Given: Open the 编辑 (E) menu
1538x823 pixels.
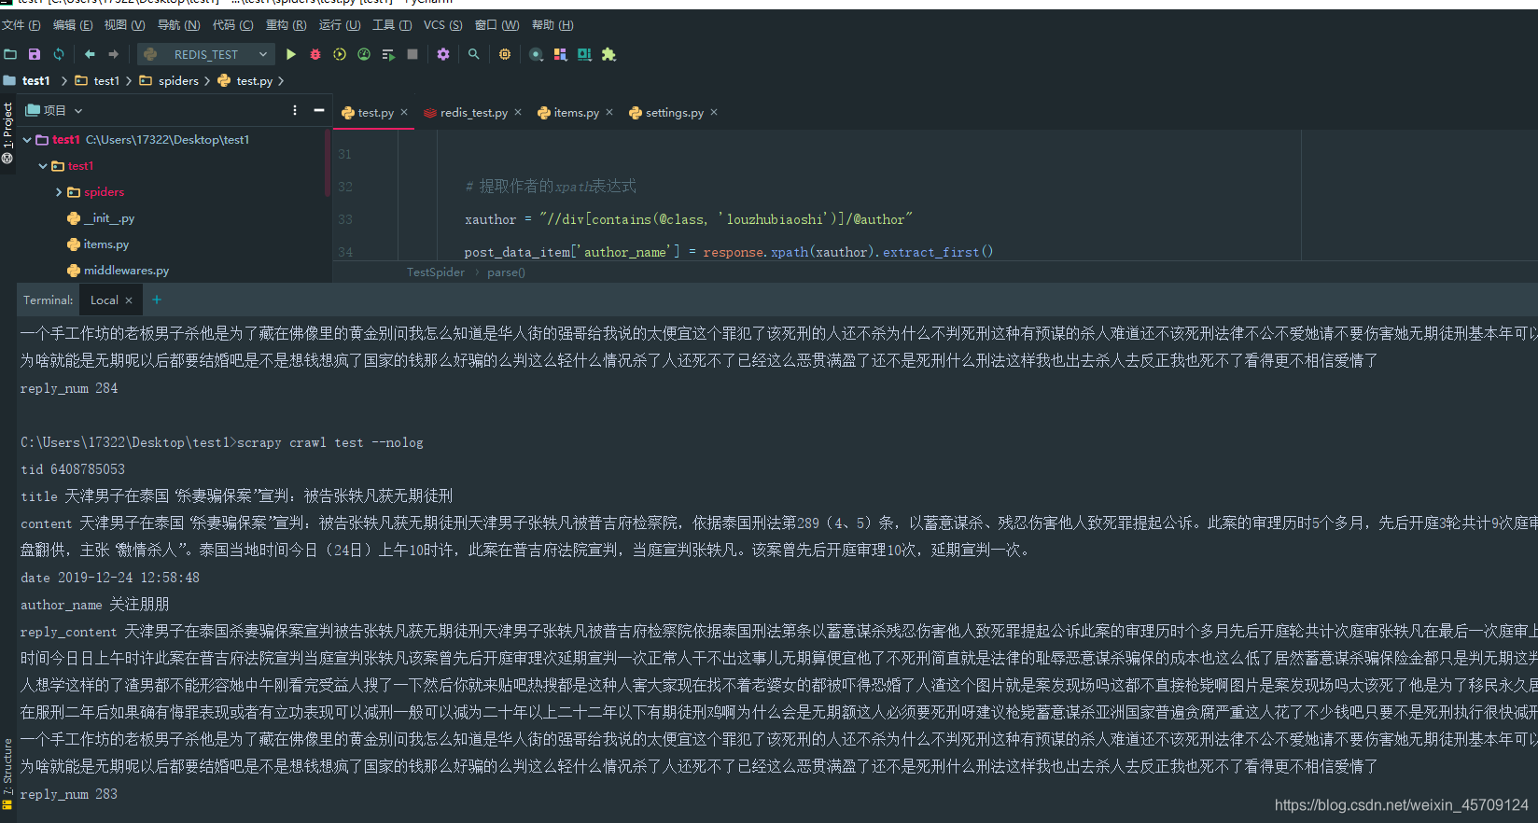Looking at the screenshot, I should tap(73, 25).
